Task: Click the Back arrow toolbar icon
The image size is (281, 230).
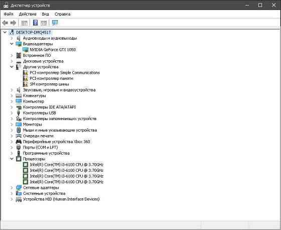Action: pos(5,23)
